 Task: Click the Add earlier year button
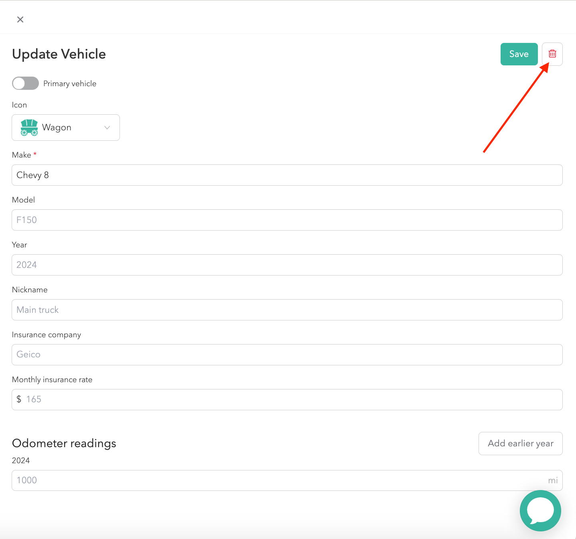(520, 444)
